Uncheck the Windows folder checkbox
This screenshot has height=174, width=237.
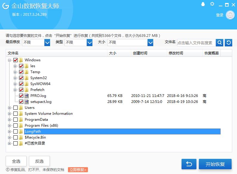(16, 60)
